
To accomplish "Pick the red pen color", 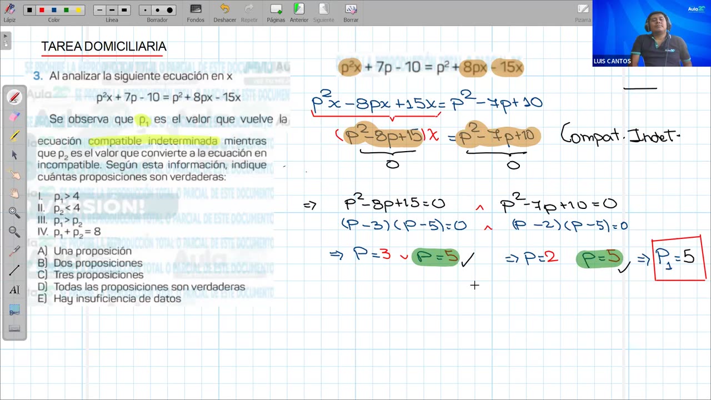I will click(x=42, y=10).
